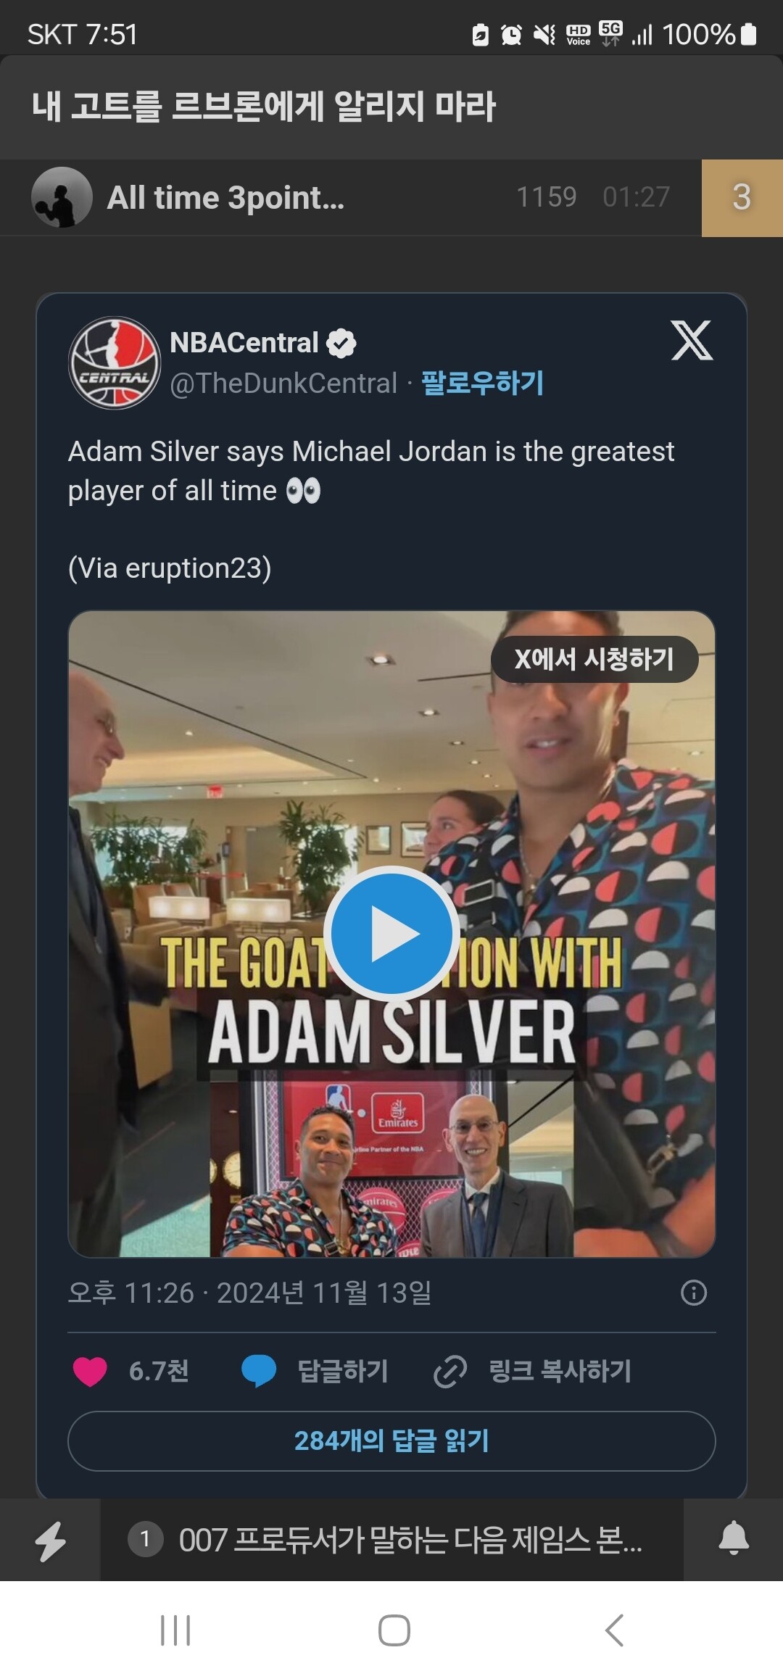Open comment count badge showing 3
The height and width of the screenshot is (1679, 783).
click(x=742, y=198)
